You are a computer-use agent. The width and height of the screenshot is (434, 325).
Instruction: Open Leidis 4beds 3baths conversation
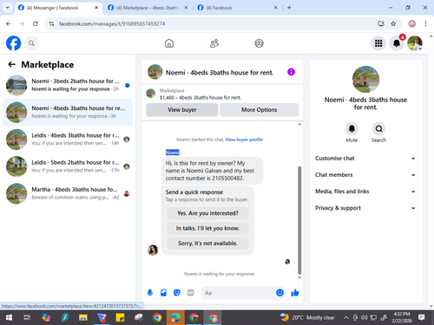pos(68,140)
